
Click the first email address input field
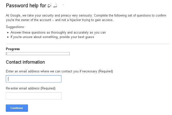[33, 79]
